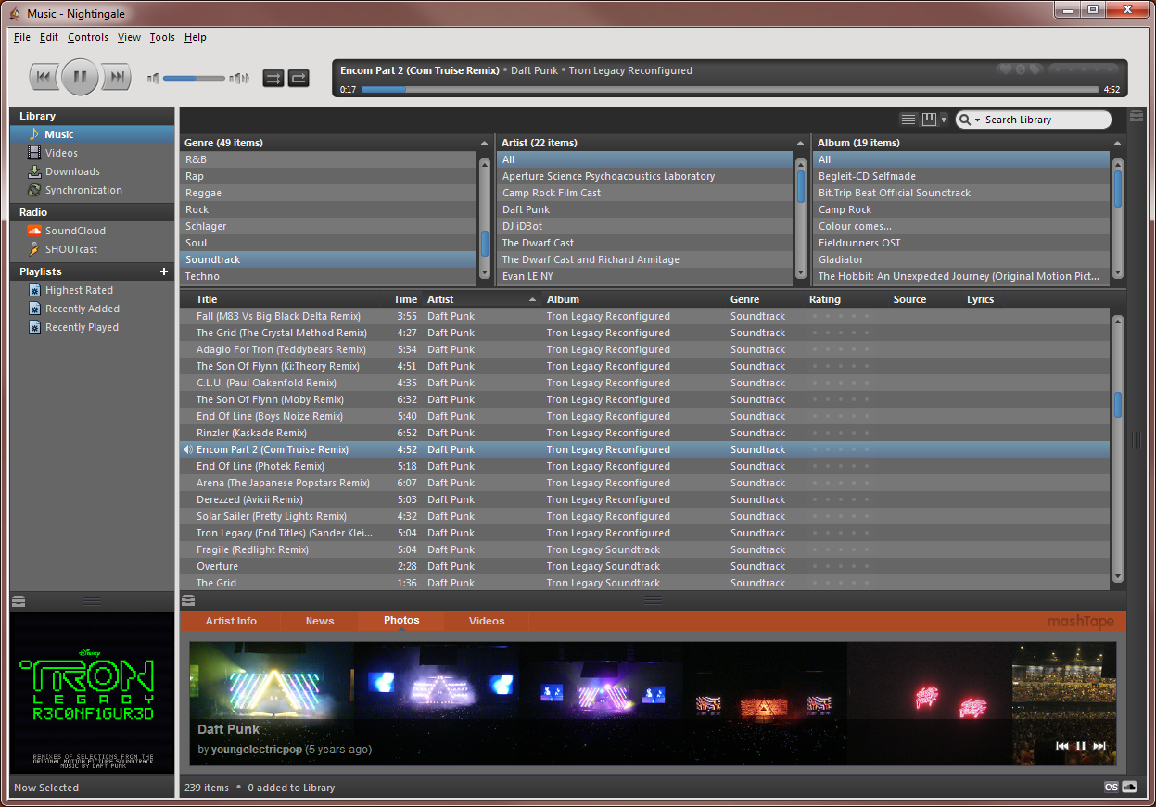Click the Last.fm status bar icon
This screenshot has height=807, width=1156.
[1112, 788]
